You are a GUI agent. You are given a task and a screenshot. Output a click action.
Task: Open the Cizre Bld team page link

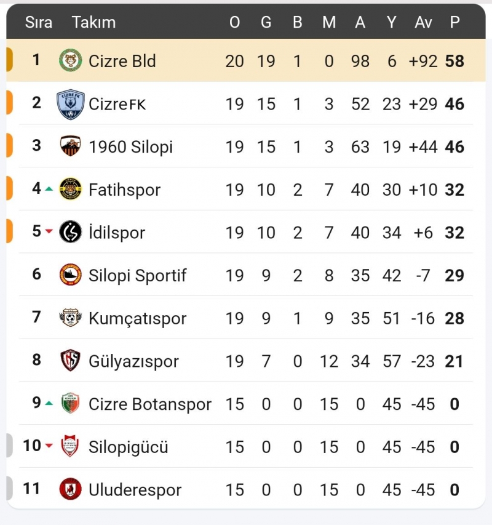click(122, 60)
